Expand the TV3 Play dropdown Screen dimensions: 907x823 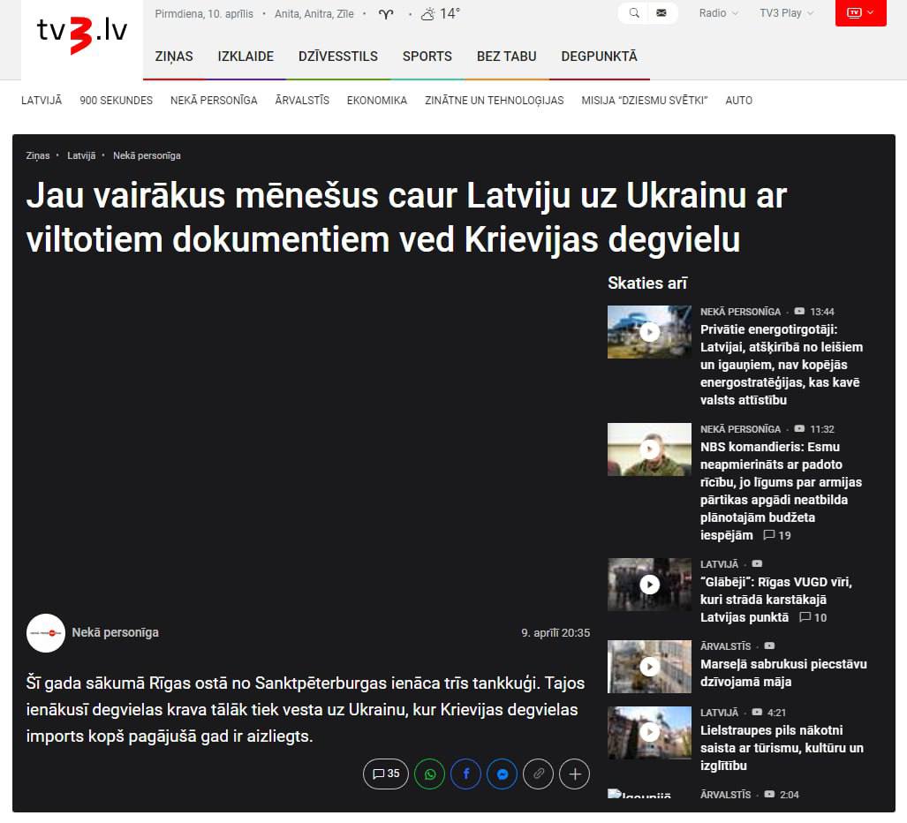pos(786,13)
